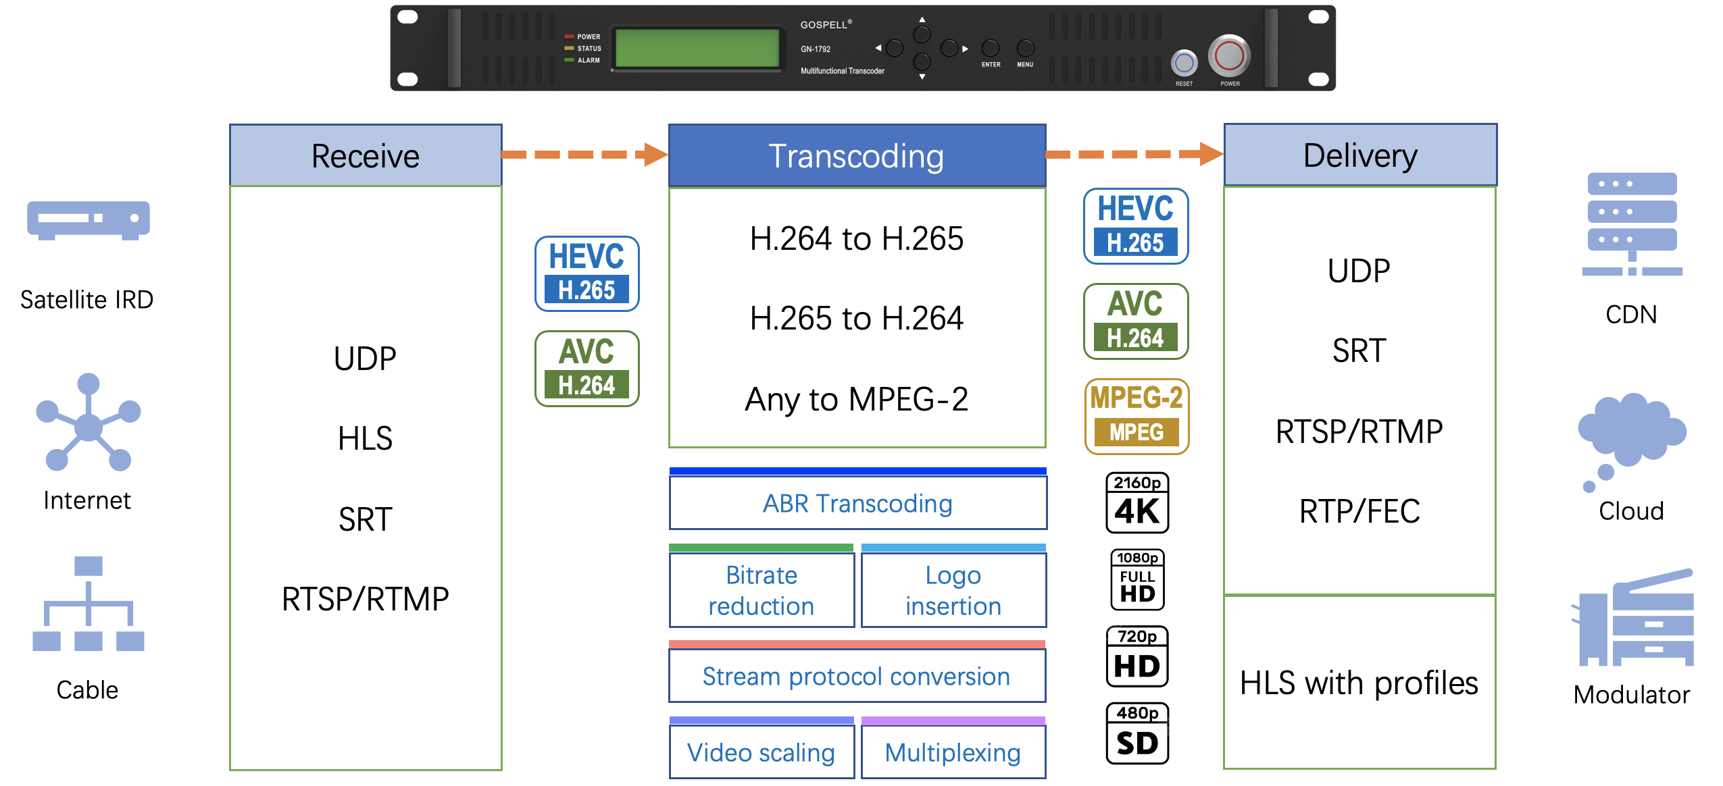The width and height of the screenshot is (1723, 786).
Task: Click the ABR Transcoding feature button
Action: [x=857, y=502]
